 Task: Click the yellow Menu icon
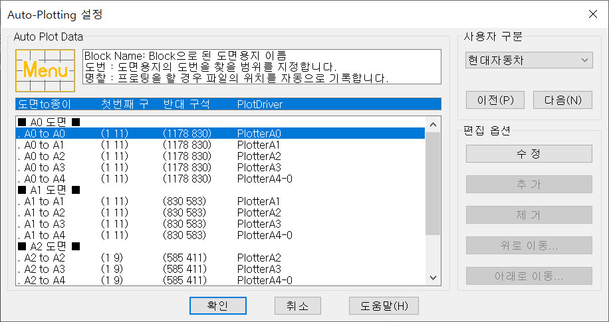tap(45, 69)
